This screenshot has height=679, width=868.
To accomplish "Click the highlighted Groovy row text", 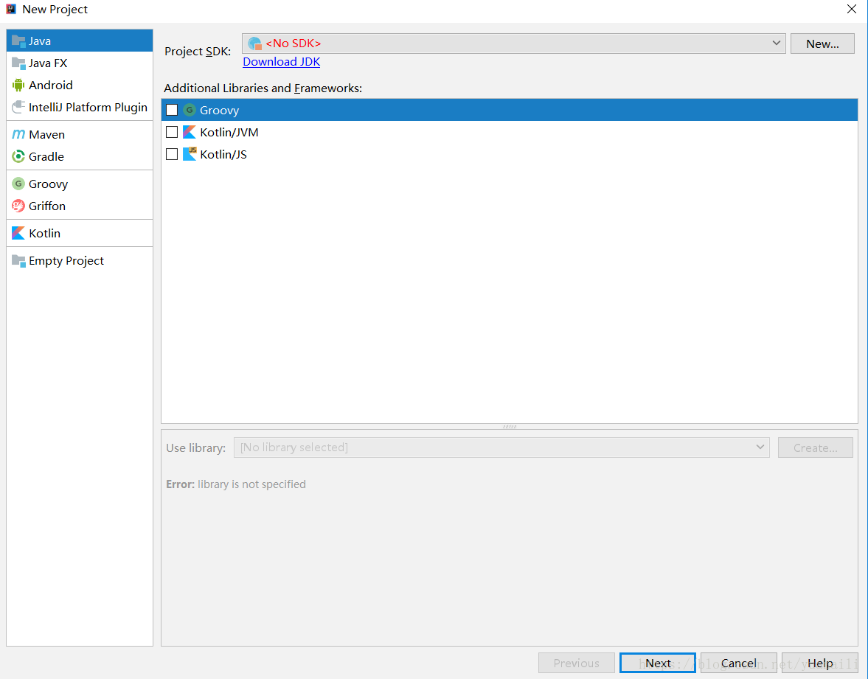I will click(219, 110).
